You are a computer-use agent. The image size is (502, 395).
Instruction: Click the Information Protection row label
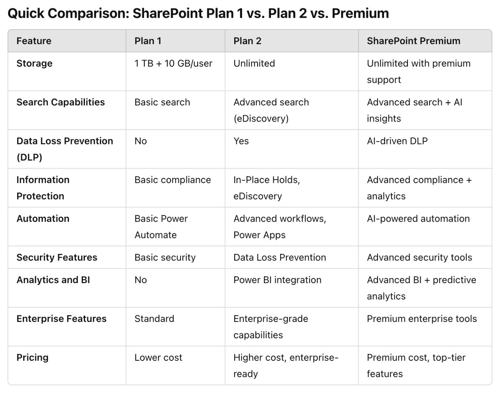tap(43, 188)
